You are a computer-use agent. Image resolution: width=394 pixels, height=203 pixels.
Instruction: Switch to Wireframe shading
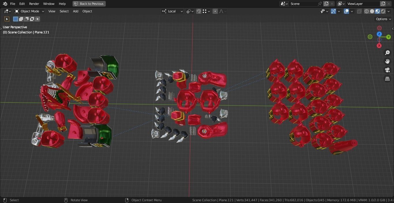(367, 11)
